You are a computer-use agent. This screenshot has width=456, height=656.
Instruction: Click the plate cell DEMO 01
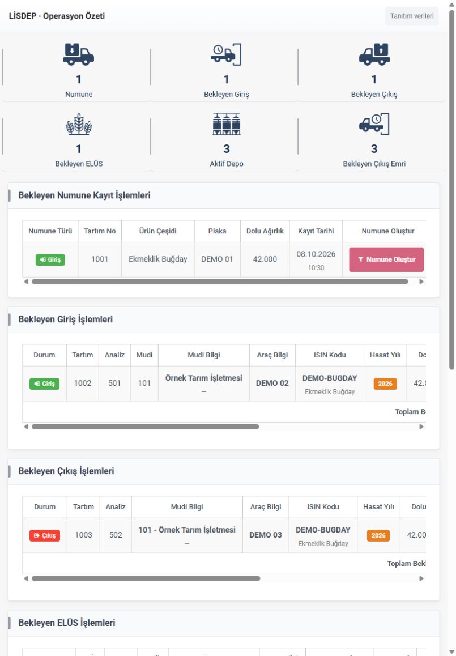click(x=217, y=259)
